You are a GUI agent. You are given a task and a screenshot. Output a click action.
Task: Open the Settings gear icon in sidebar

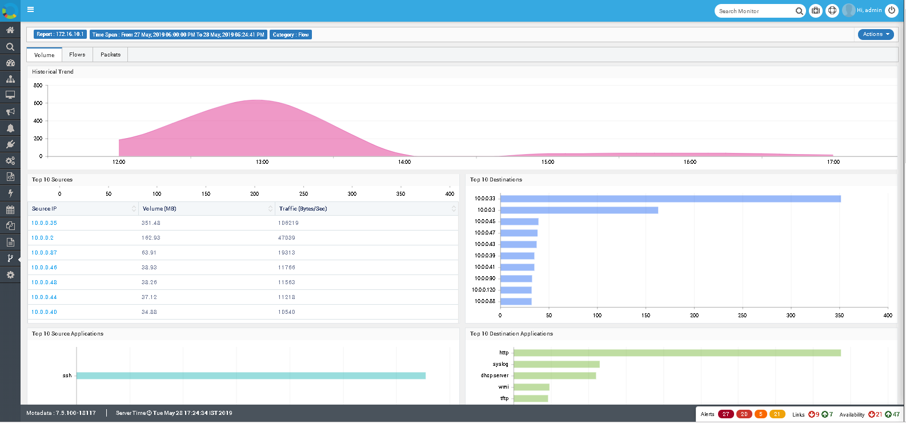pyautogui.click(x=10, y=275)
